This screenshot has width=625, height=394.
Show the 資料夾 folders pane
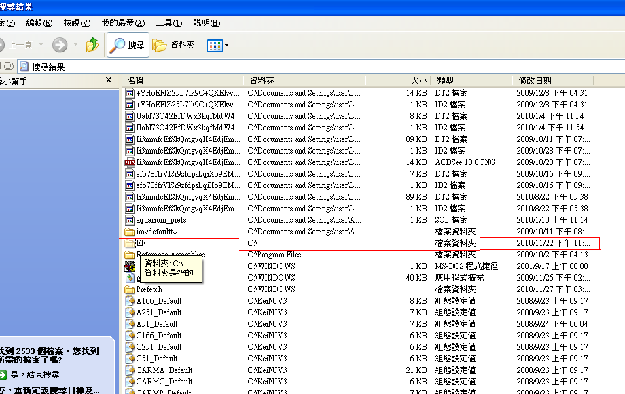pos(173,45)
